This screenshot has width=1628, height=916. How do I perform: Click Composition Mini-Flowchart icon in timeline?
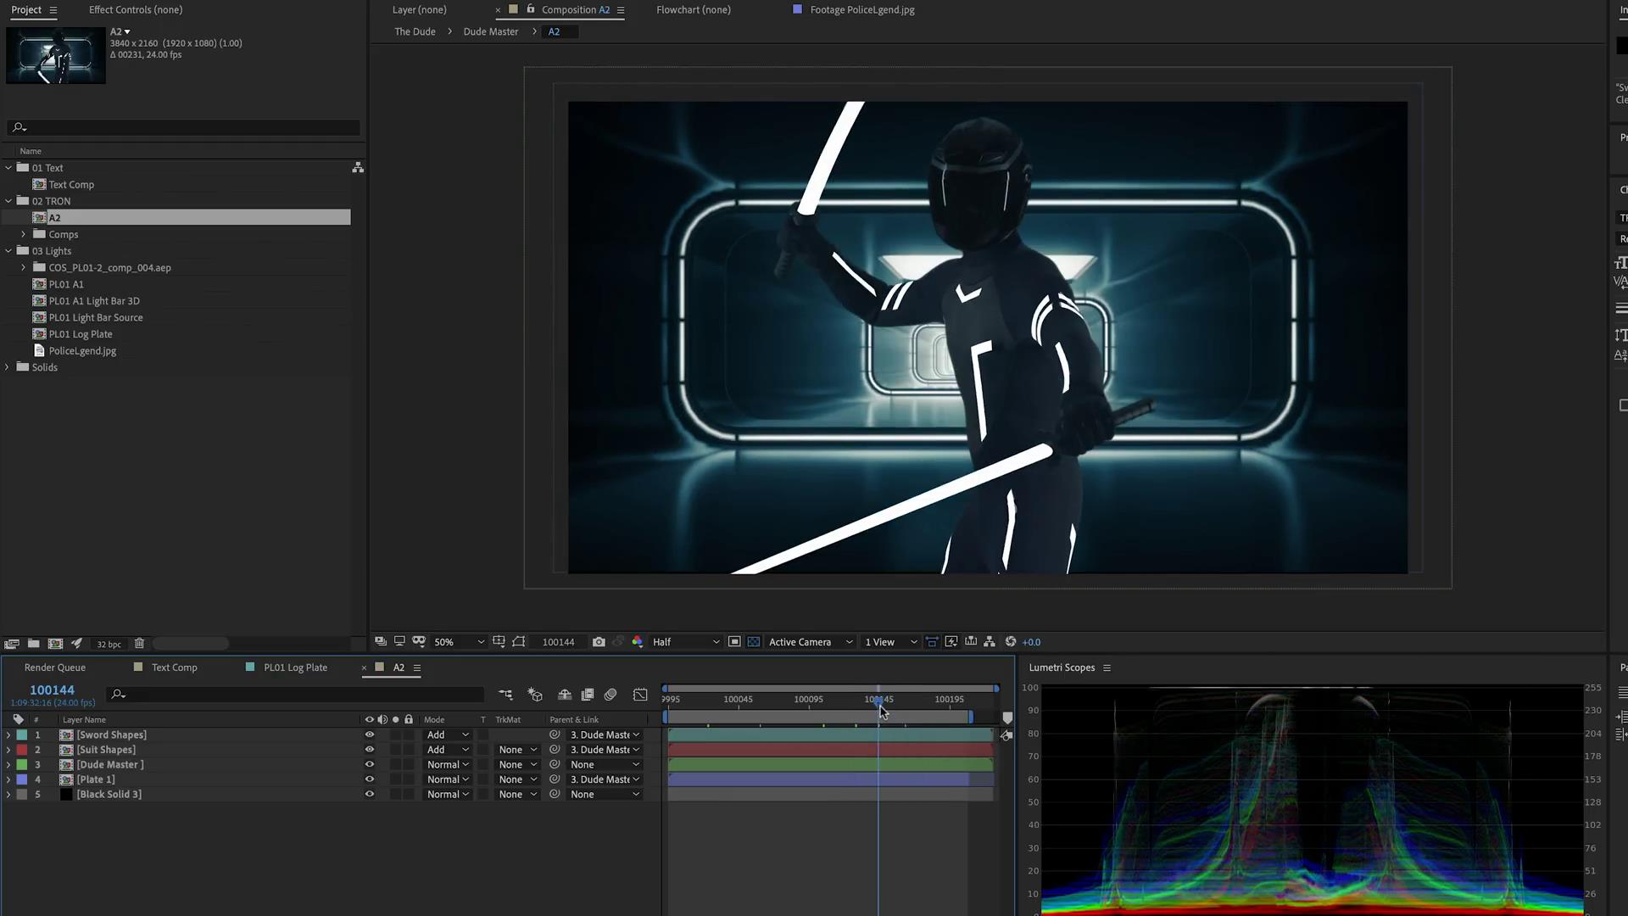[x=506, y=695]
